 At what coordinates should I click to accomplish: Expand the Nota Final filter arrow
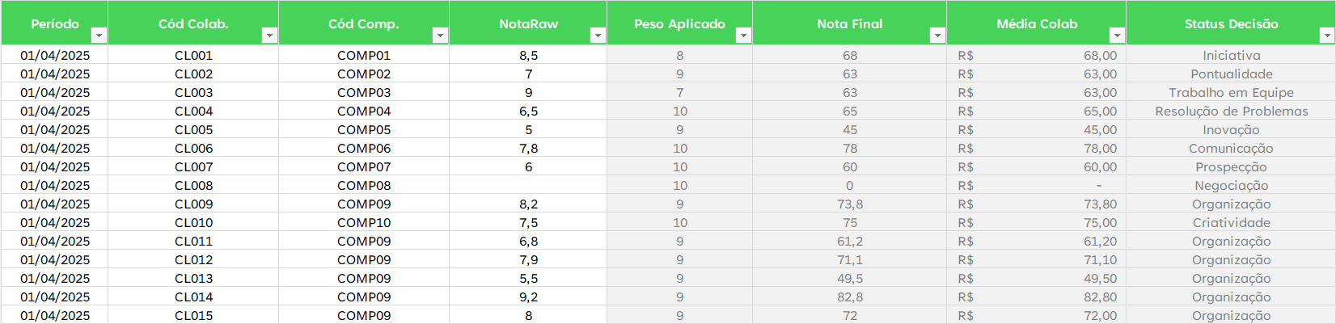click(x=937, y=36)
